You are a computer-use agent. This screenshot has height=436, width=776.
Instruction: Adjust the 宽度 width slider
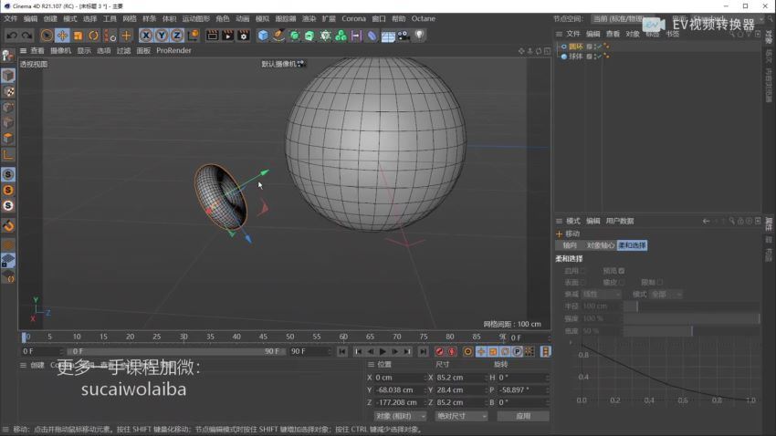coord(691,331)
